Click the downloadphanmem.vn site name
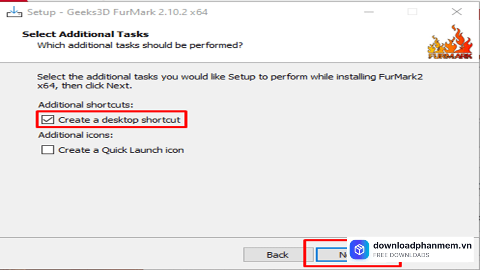Screen dimensions: 480x270 pos(422,246)
